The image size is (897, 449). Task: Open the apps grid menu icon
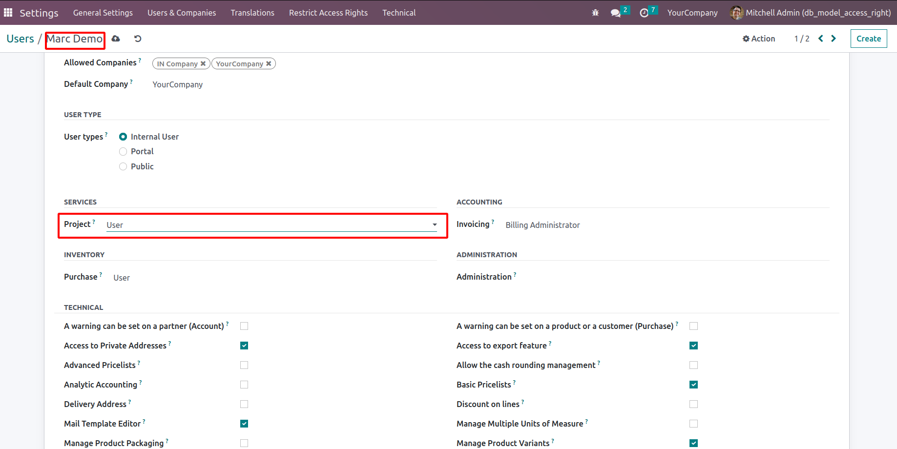coord(8,13)
